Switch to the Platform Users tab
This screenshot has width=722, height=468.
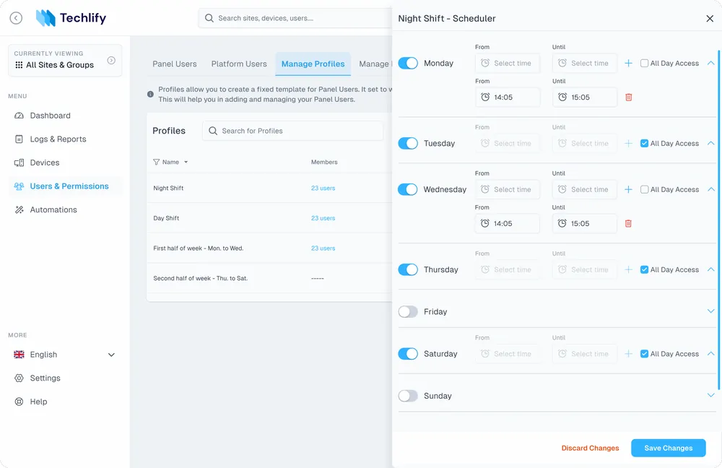pyautogui.click(x=239, y=64)
